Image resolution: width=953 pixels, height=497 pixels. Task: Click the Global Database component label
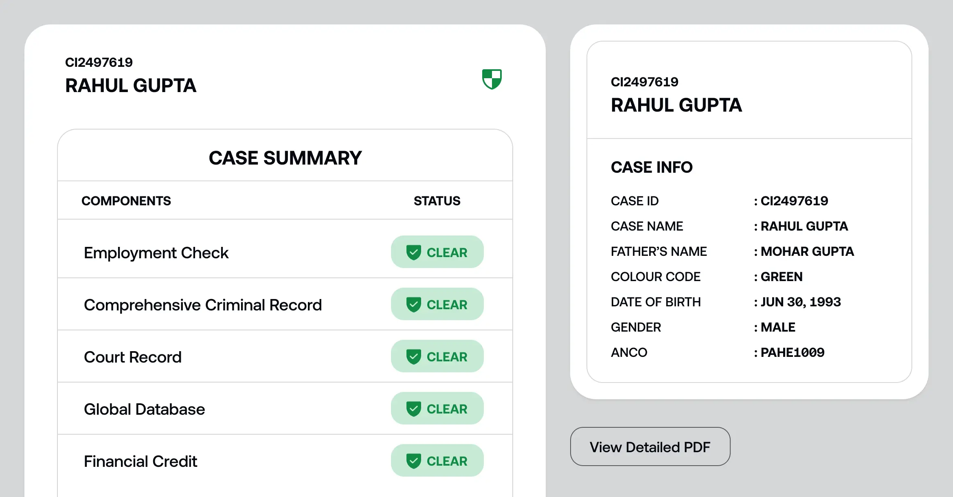pyautogui.click(x=144, y=409)
